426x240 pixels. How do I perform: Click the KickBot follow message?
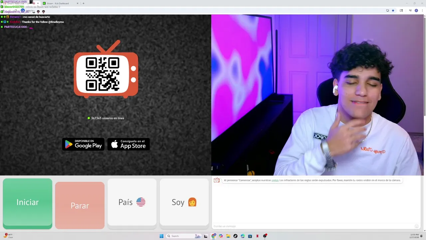32,22
